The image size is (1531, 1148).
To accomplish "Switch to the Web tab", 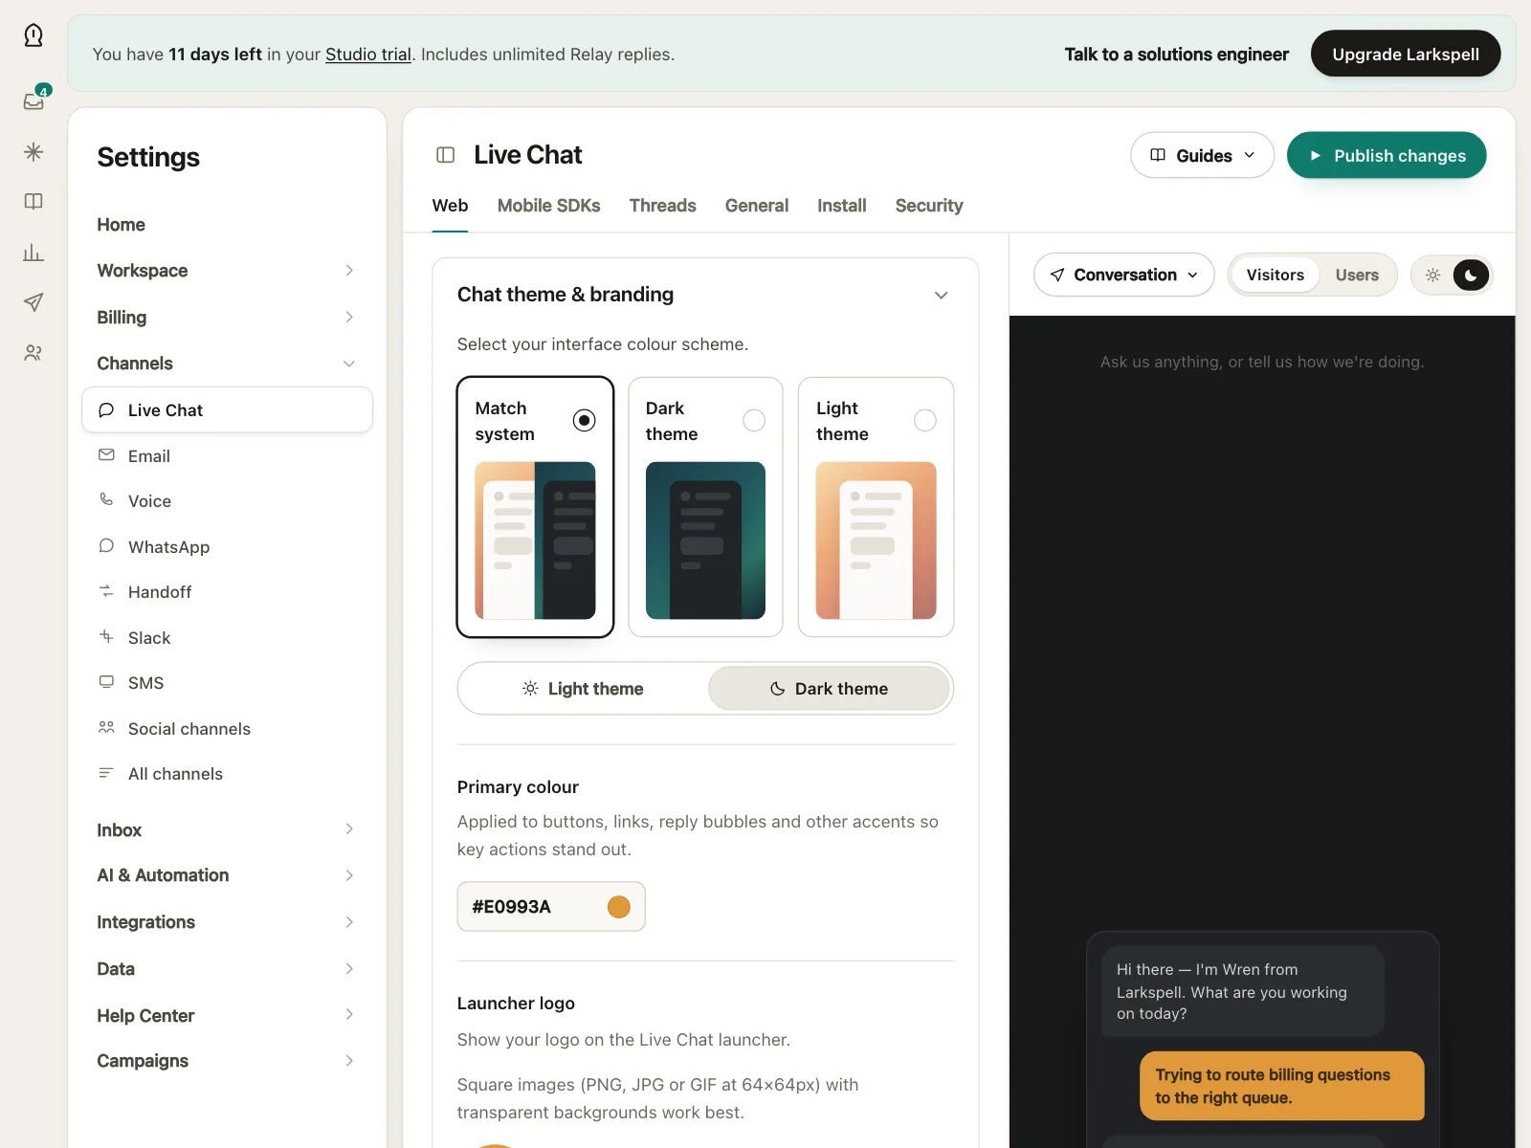I will 450,206.
